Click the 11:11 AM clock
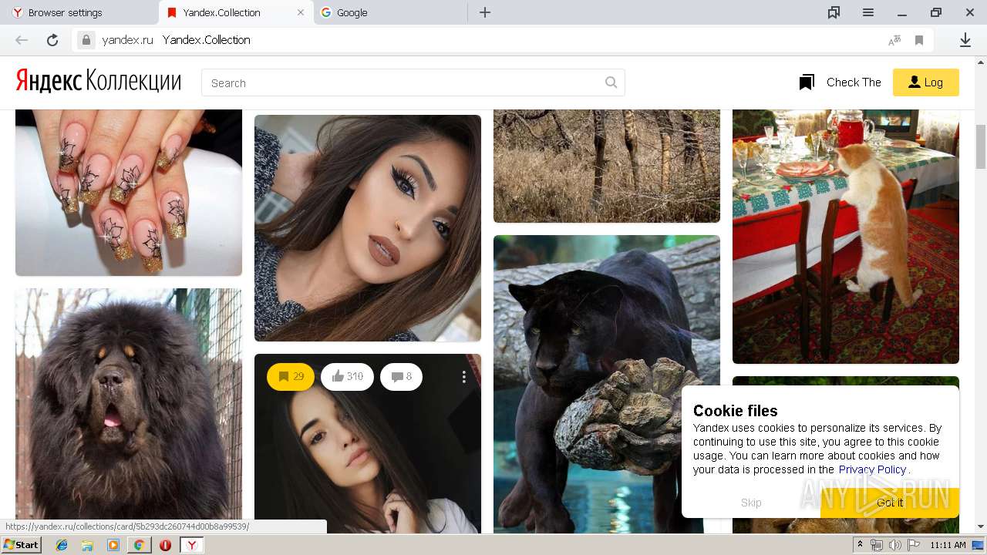 [948, 545]
